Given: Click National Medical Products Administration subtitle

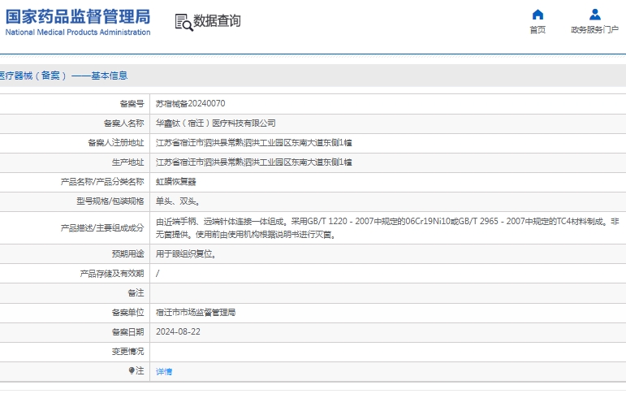Looking at the screenshot, I should pyautogui.click(x=78, y=32).
